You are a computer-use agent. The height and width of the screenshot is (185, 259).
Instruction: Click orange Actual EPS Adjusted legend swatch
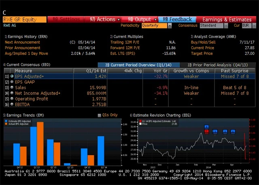(6, 124)
